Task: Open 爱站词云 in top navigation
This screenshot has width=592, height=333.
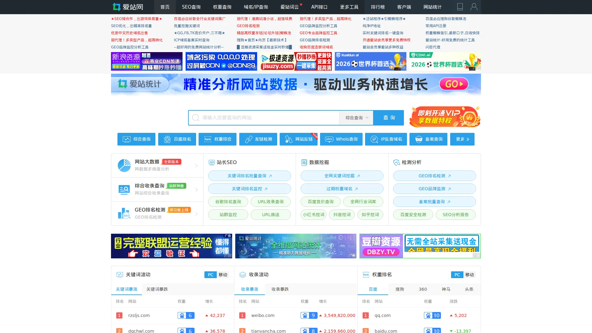Action: point(290,7)
